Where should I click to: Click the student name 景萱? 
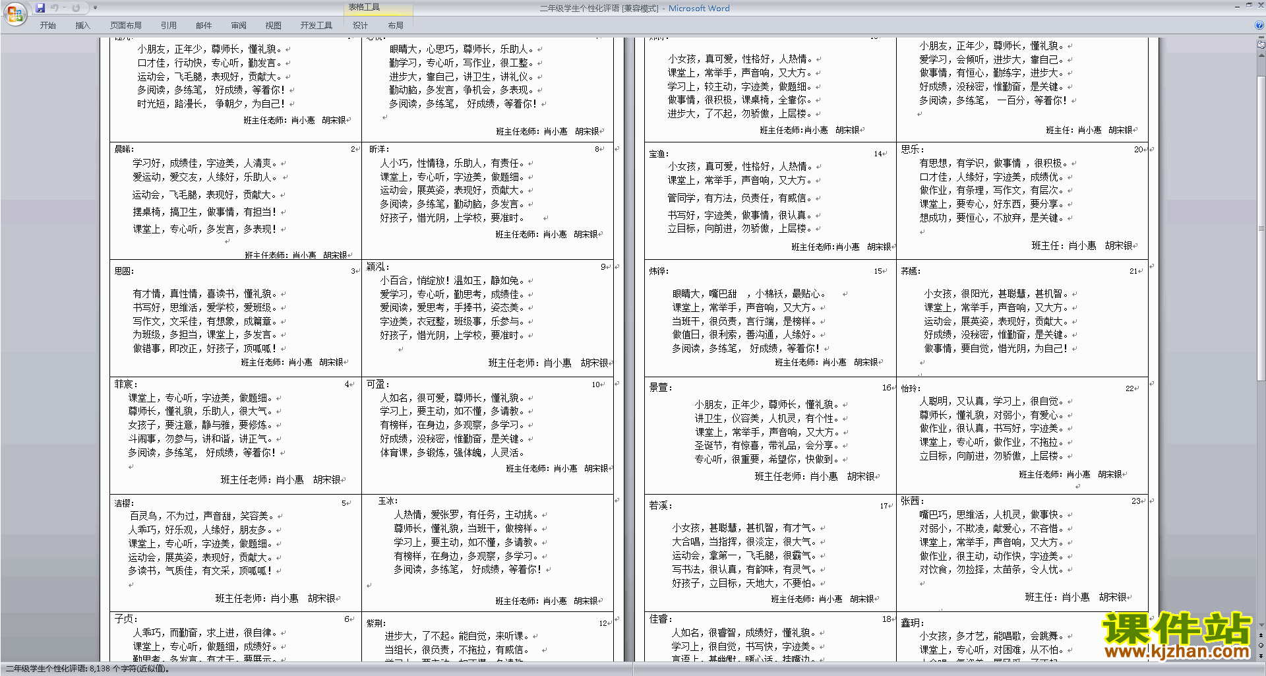660,387
